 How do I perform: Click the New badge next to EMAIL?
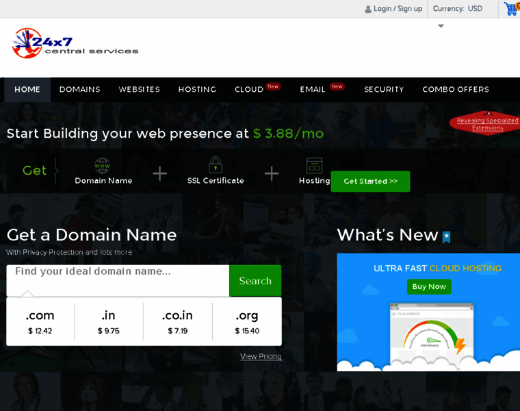[x=337, y=86]
